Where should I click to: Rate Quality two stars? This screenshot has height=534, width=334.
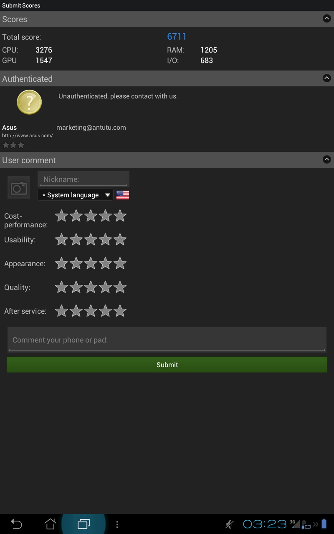click(76, 287)
